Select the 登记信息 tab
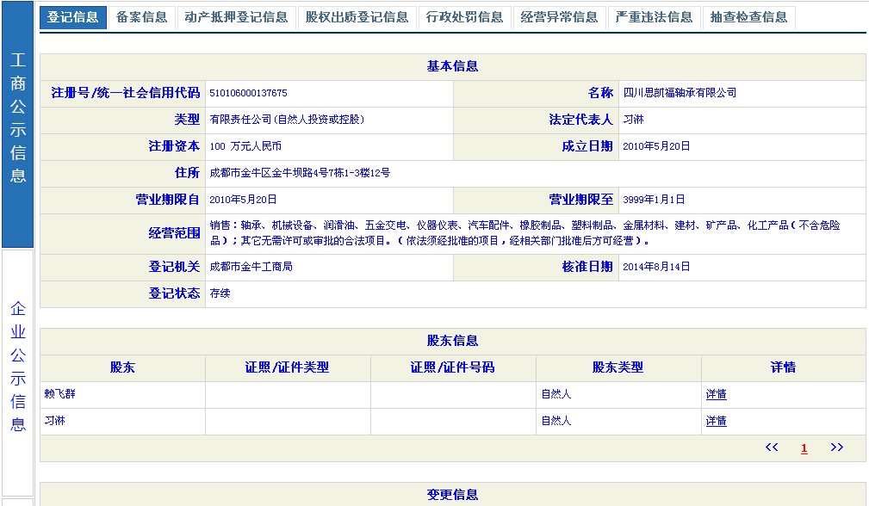This screenshot has width=869, height=506. [73, 17]
